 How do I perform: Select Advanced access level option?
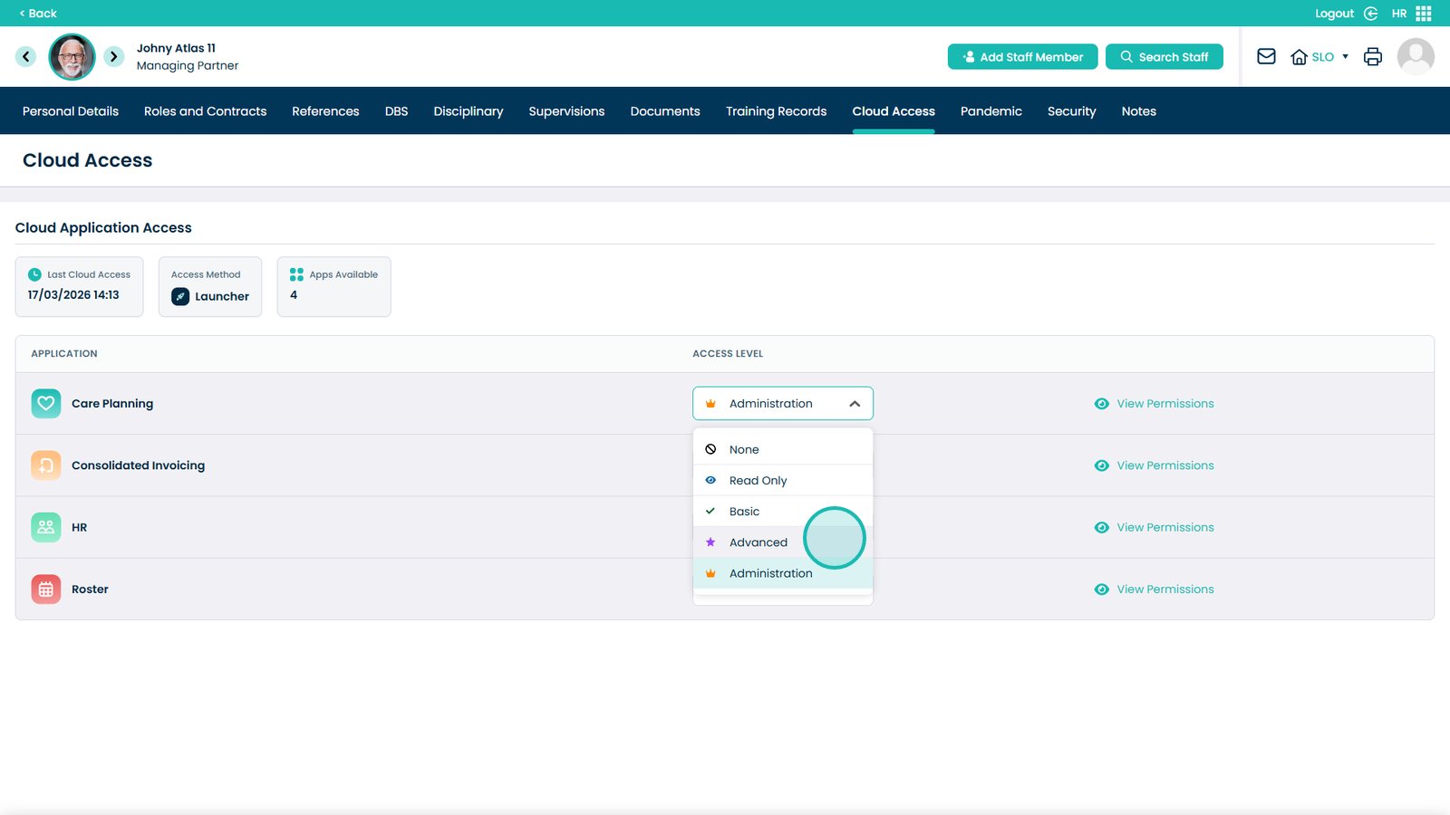759,542
